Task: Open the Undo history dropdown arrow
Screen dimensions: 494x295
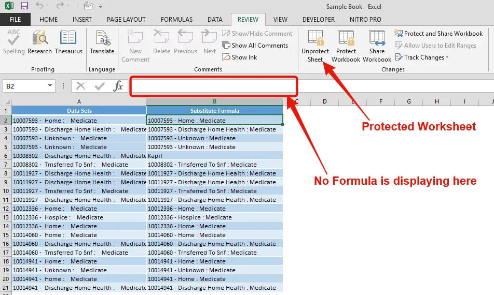Action: (48, 6)
